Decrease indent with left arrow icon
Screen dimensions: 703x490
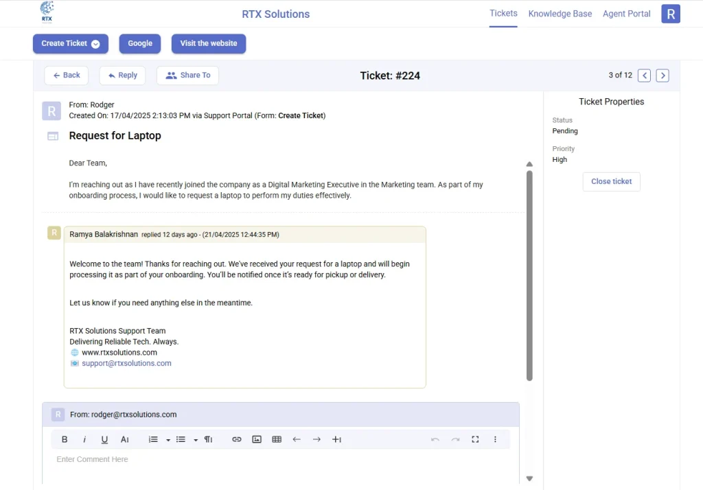pyautogui.click(x=297, y=439)
